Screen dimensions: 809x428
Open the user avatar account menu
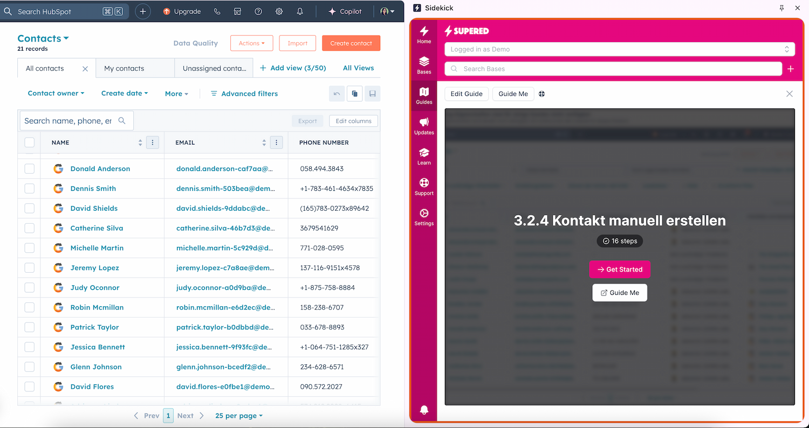[x=387, y=11]
